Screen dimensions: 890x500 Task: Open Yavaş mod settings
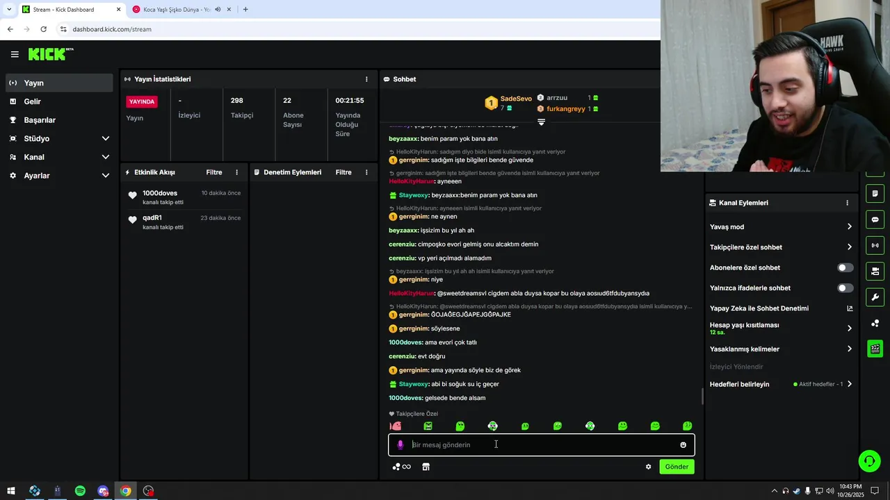tap(781, 227)
